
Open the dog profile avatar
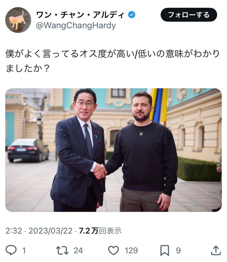pos(18,20)
